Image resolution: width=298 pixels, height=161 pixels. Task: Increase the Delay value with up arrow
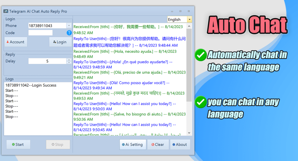click(69, 60)
